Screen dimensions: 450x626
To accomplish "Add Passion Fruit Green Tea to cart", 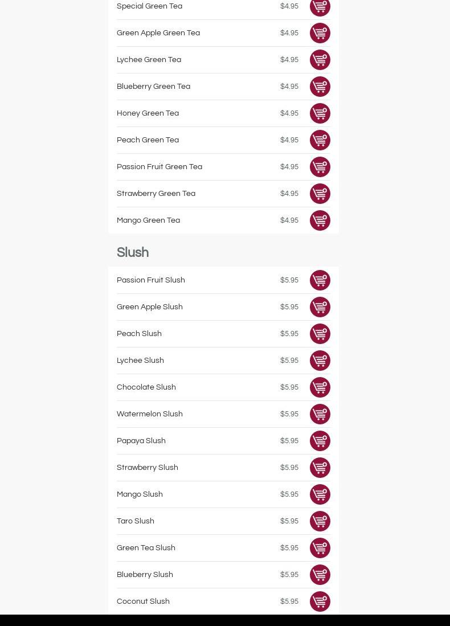I will [320, 167].
